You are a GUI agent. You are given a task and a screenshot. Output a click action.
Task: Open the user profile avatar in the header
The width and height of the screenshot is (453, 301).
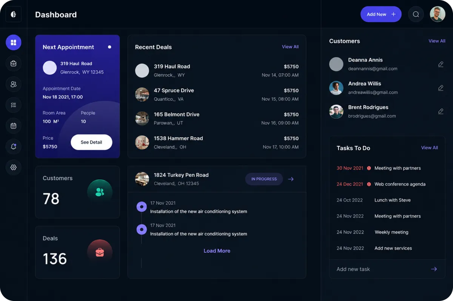coord(438,14)
